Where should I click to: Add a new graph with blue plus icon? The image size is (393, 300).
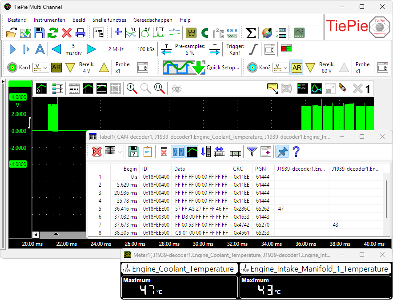[117, 33]
